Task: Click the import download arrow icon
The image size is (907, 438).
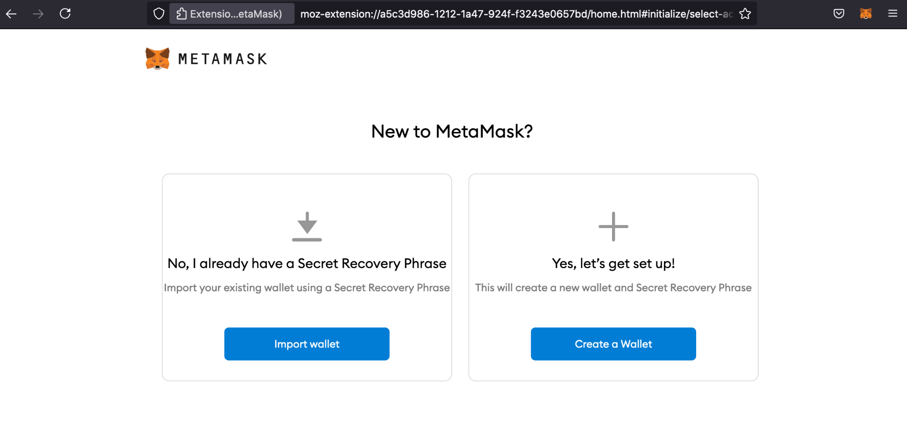Action: tap(307, 226)
